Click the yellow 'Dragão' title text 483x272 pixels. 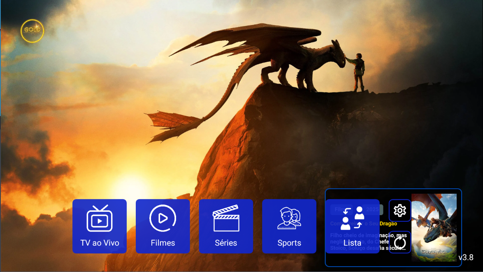click(x=388, y=223)
